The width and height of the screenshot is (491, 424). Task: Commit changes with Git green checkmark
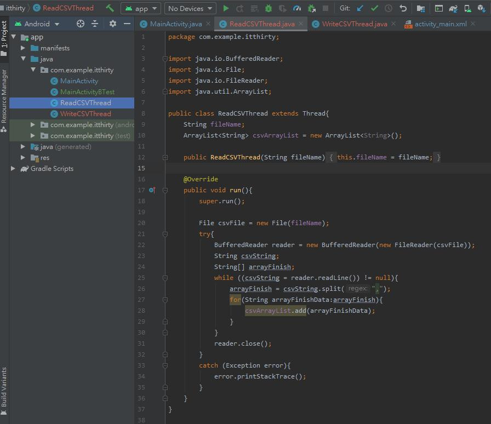coord(374,8)
